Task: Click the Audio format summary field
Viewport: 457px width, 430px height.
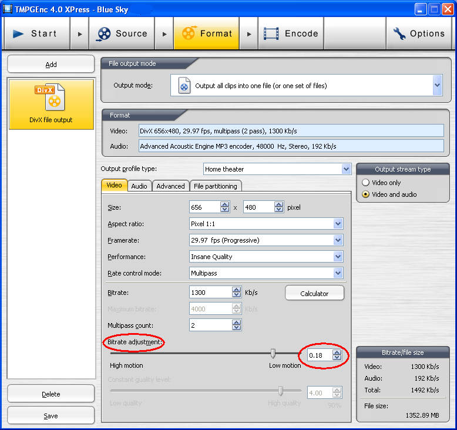Action: point(291,146)
